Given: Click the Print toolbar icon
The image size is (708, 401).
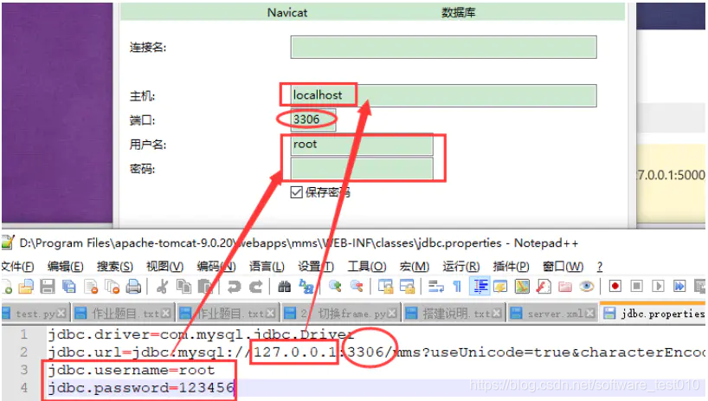Looking at the screenshot, I should click(133, 287).
